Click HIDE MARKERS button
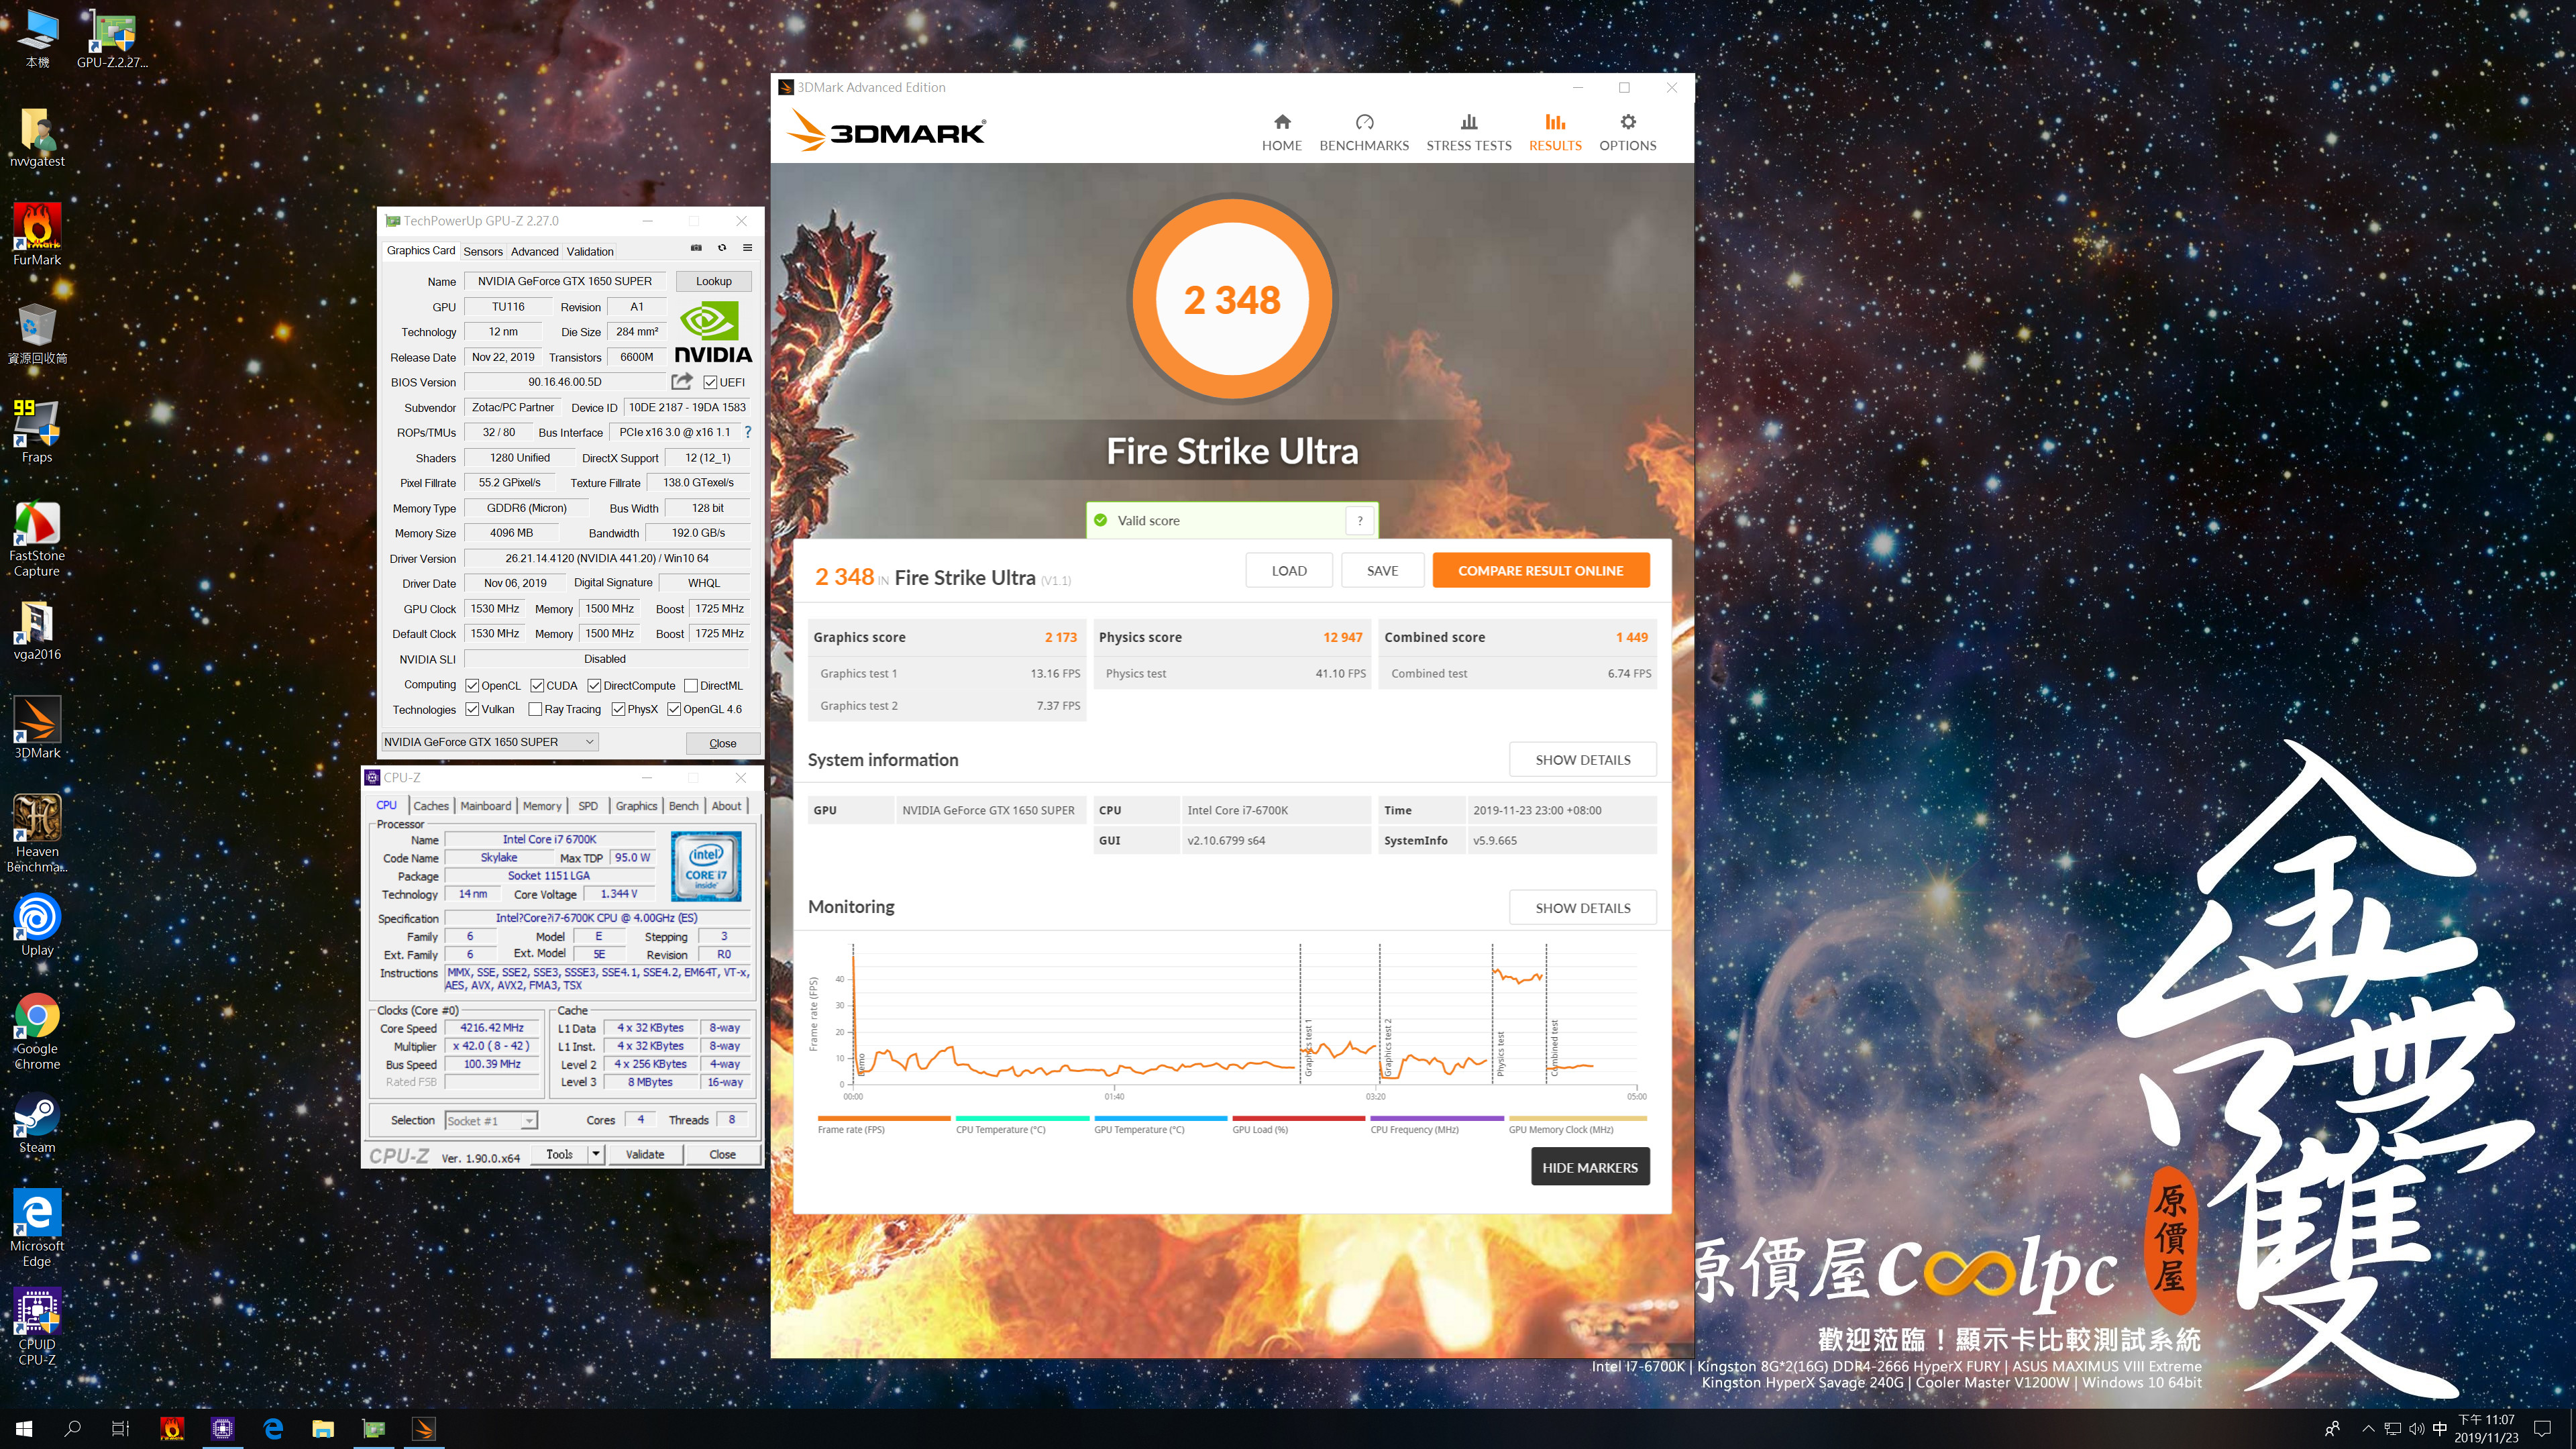The width and height of the screenshot is (2576, 1449). [x=1590, y=1167]
